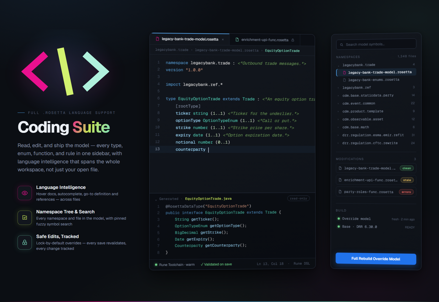Image resolution: width=439 pixels, height=302 pixels.
Task: Click the clean status badge
Action: click(x=407, y=168)
